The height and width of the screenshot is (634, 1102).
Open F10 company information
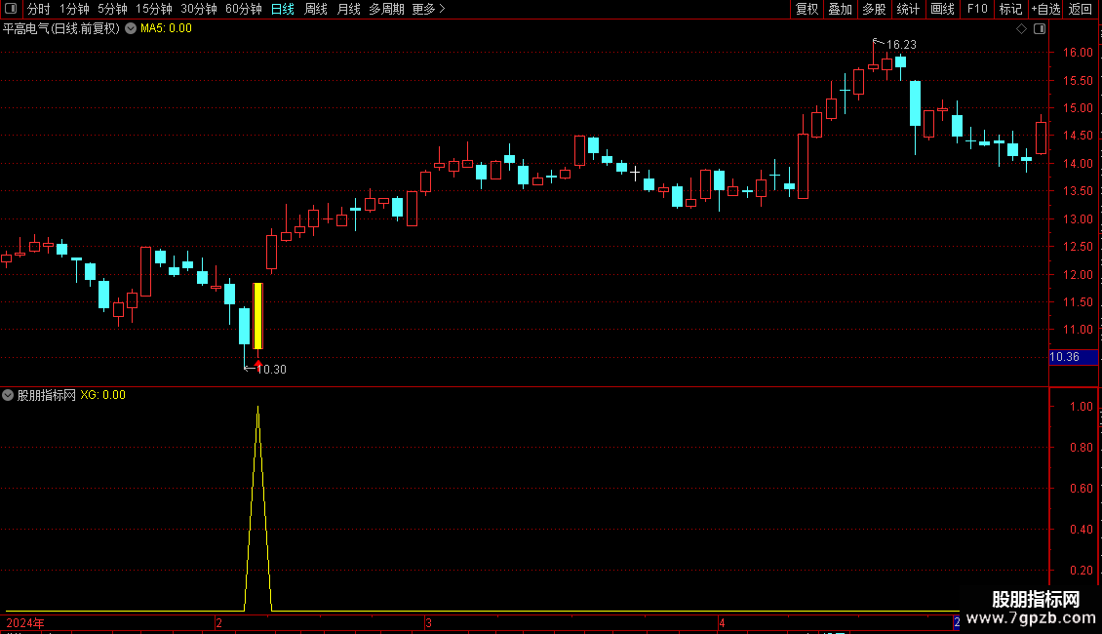(x=977, y=9)
